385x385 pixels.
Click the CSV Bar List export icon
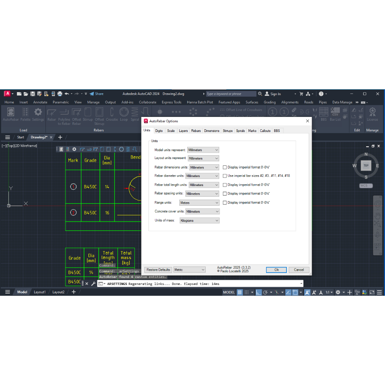(x=335, y=114)
